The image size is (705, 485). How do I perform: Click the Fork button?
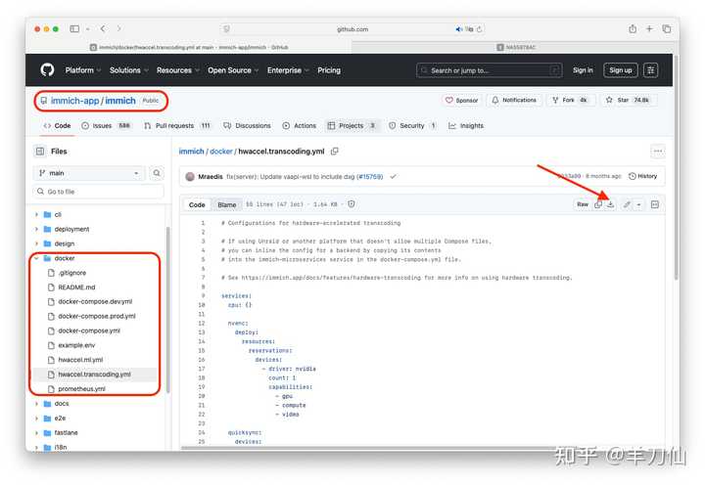tap(570, 100)
